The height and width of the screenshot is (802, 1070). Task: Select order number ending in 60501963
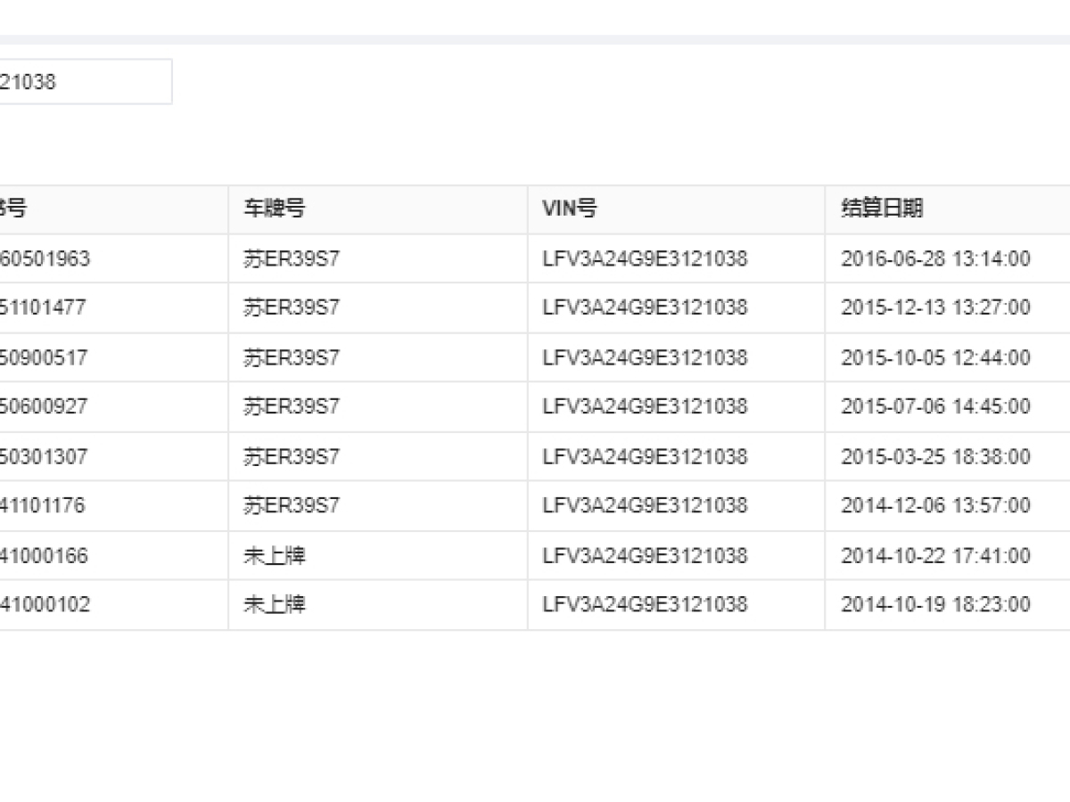tap(45, 259)
